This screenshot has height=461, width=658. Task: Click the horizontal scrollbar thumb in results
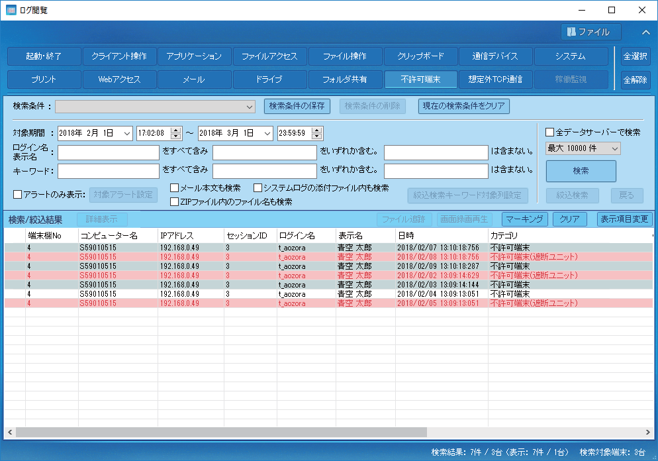click(x=221, y=432)
